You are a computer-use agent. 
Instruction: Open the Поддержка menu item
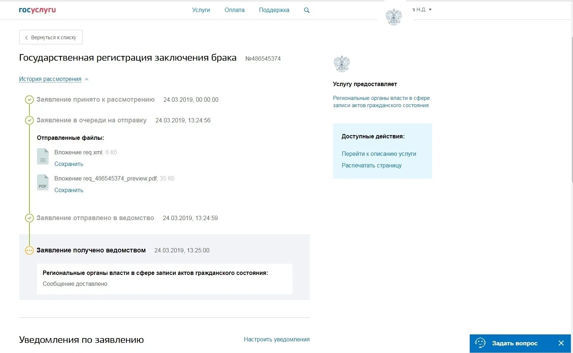pos(274,10)
